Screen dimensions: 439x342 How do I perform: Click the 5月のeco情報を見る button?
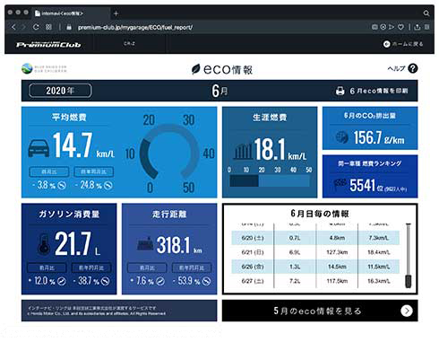tap(320, 311)
